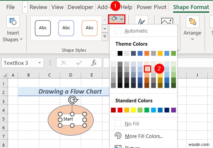Switch to the Review tab
213x148 pixels.
(38, 7)
